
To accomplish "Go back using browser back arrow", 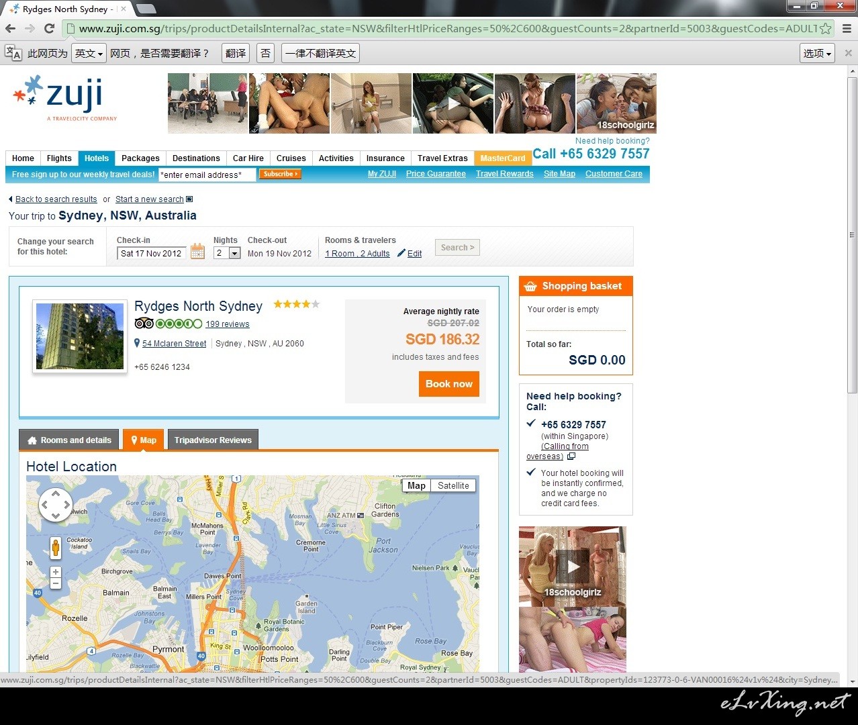I will (x=10, y=28).
